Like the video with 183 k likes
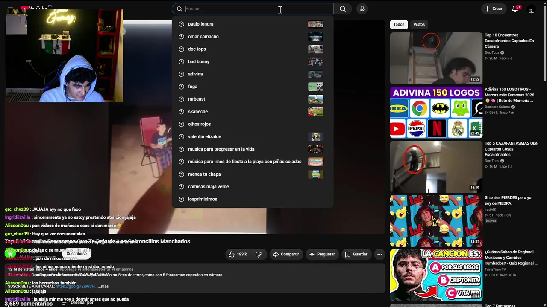 coord(237,254)
